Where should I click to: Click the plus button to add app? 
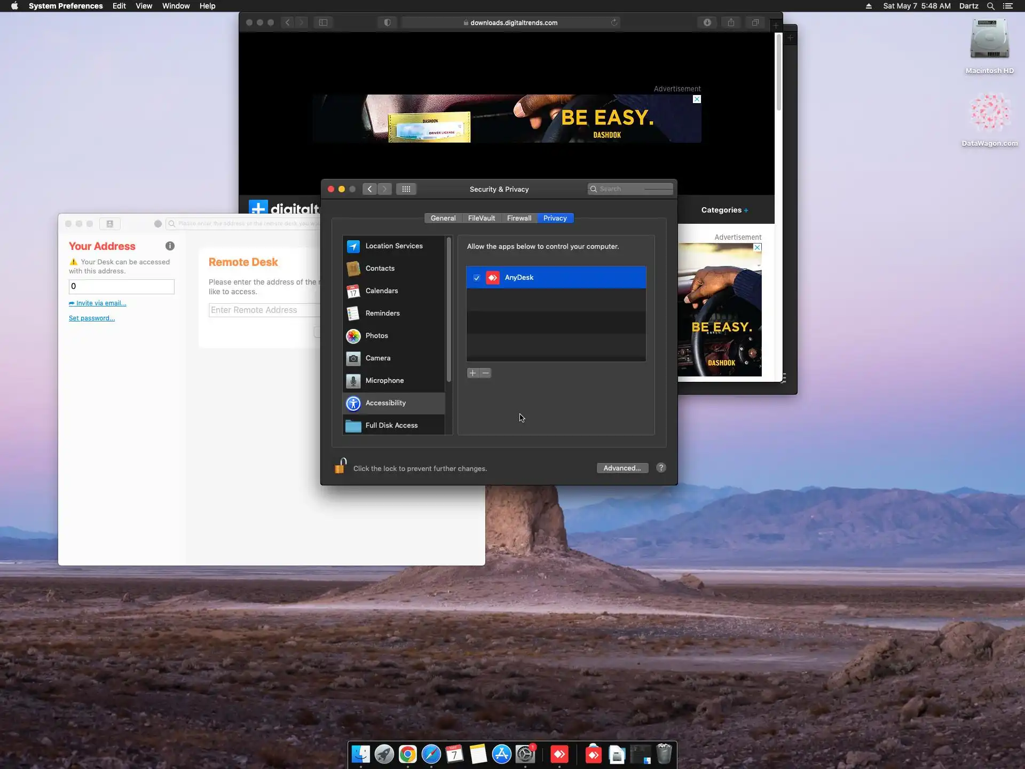coord(472,373)
